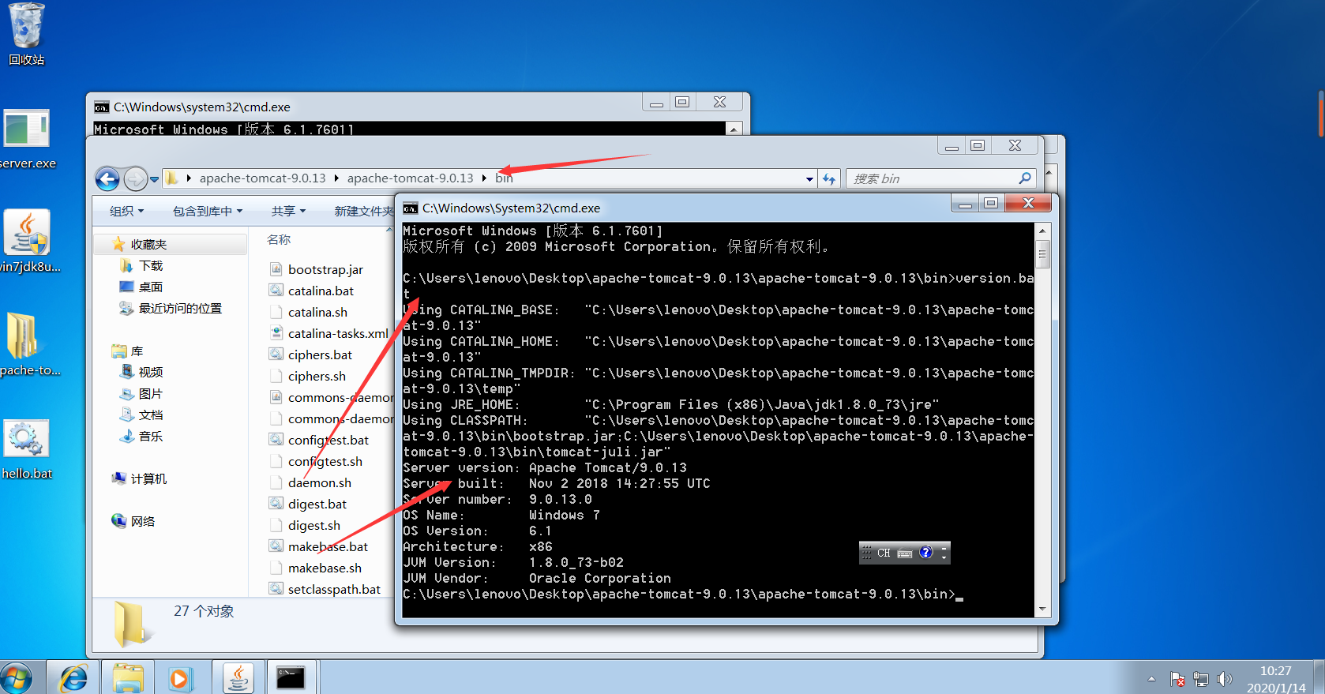
Task: Click the 新建文件夹 toolbar button
Action: 363,211
